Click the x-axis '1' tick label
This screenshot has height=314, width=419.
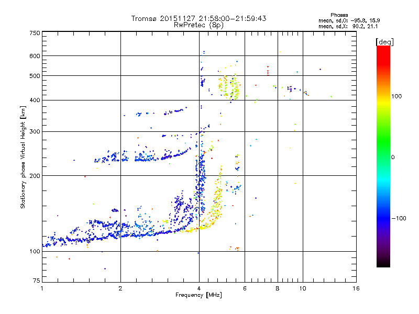point(42,288)
